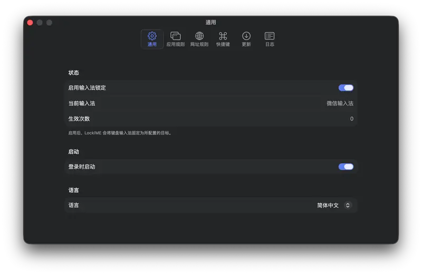Toggle the 登录时启动 switch

pos(346,166)
